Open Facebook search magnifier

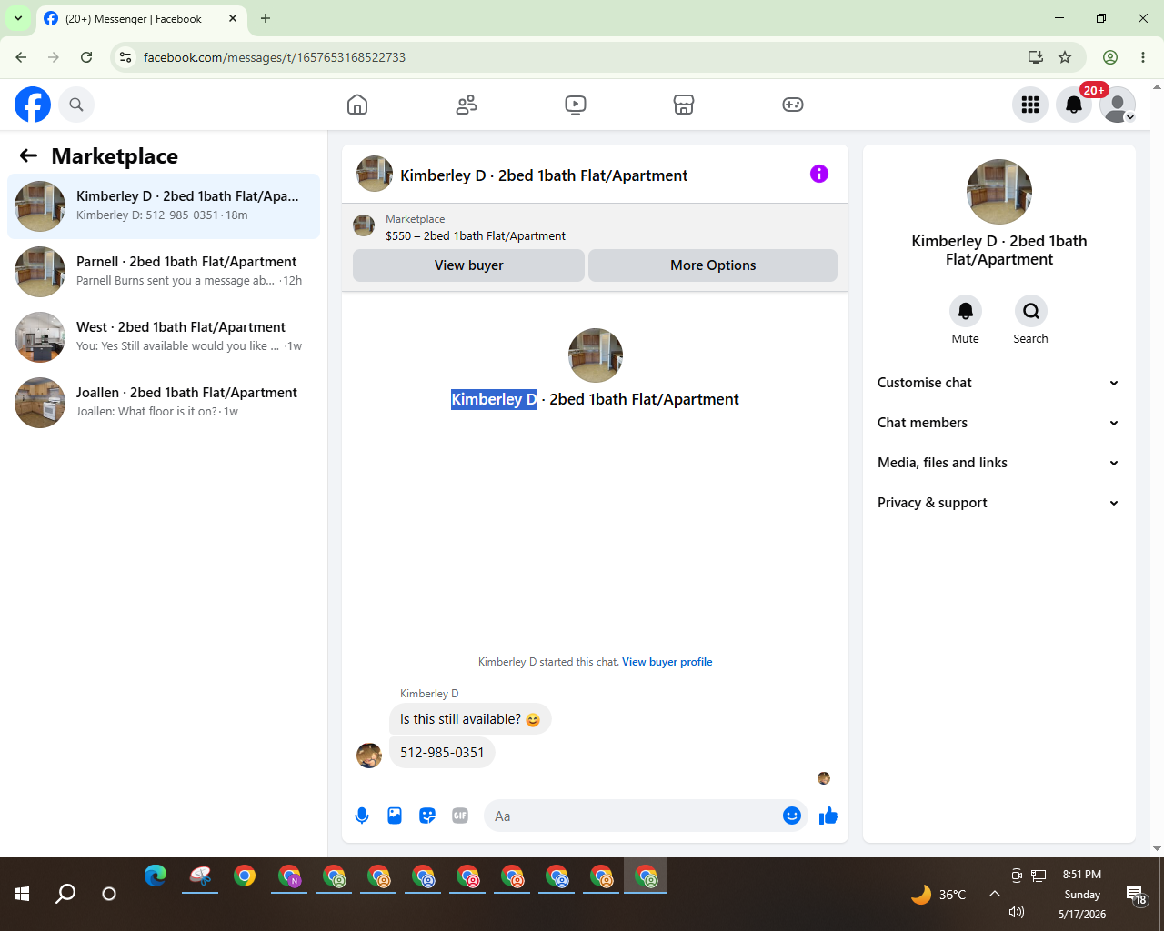pyautogui.click(x=76, y=105)
